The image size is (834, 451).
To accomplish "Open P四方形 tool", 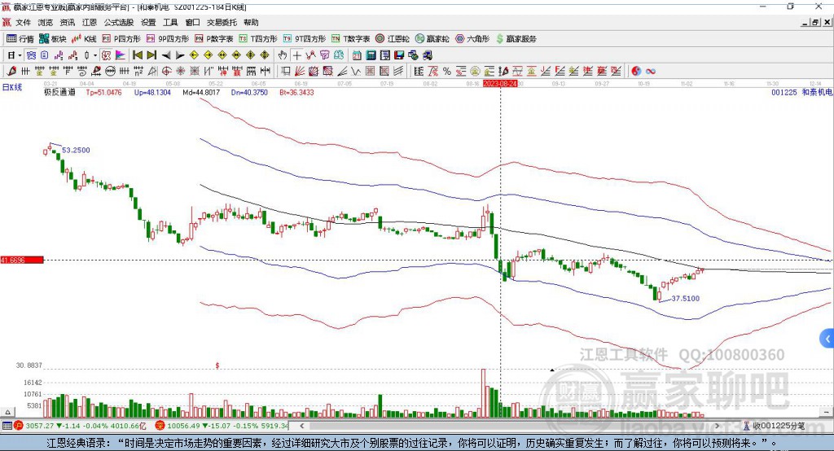I will (121, 39).
